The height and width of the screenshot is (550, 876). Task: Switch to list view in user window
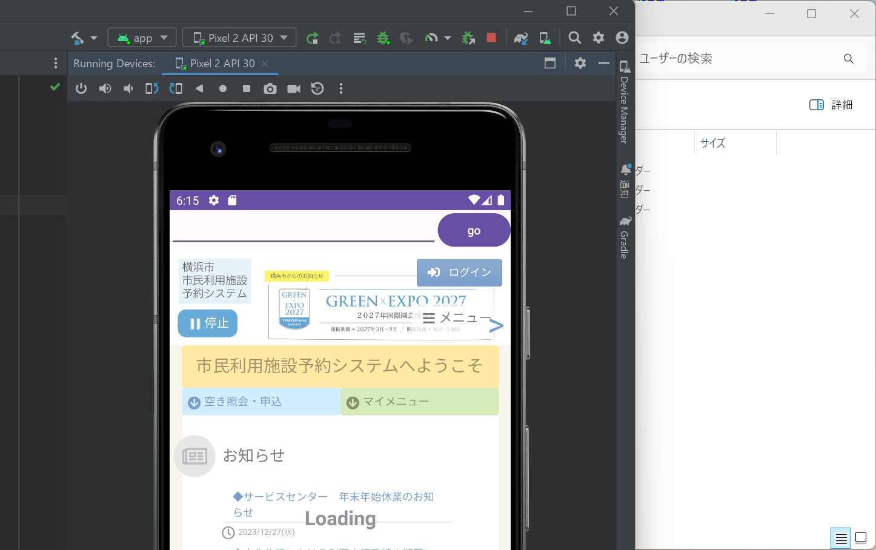pos(840,538)
